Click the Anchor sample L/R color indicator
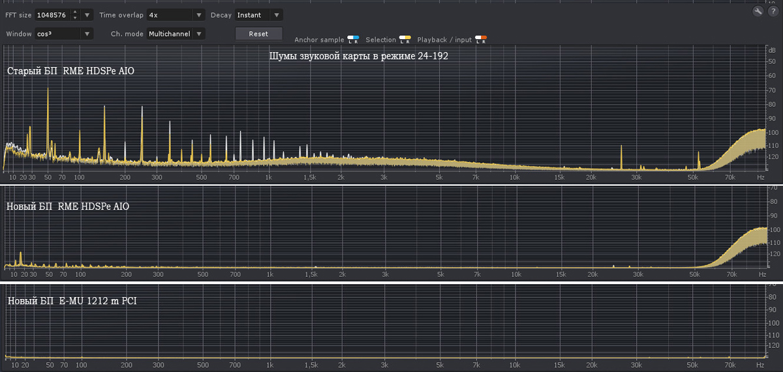Screen dimensions: 783x372 click(x=353, y=40)
